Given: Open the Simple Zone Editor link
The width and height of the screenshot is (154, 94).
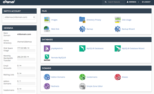Looking at the screenshot, I should 94,86.
